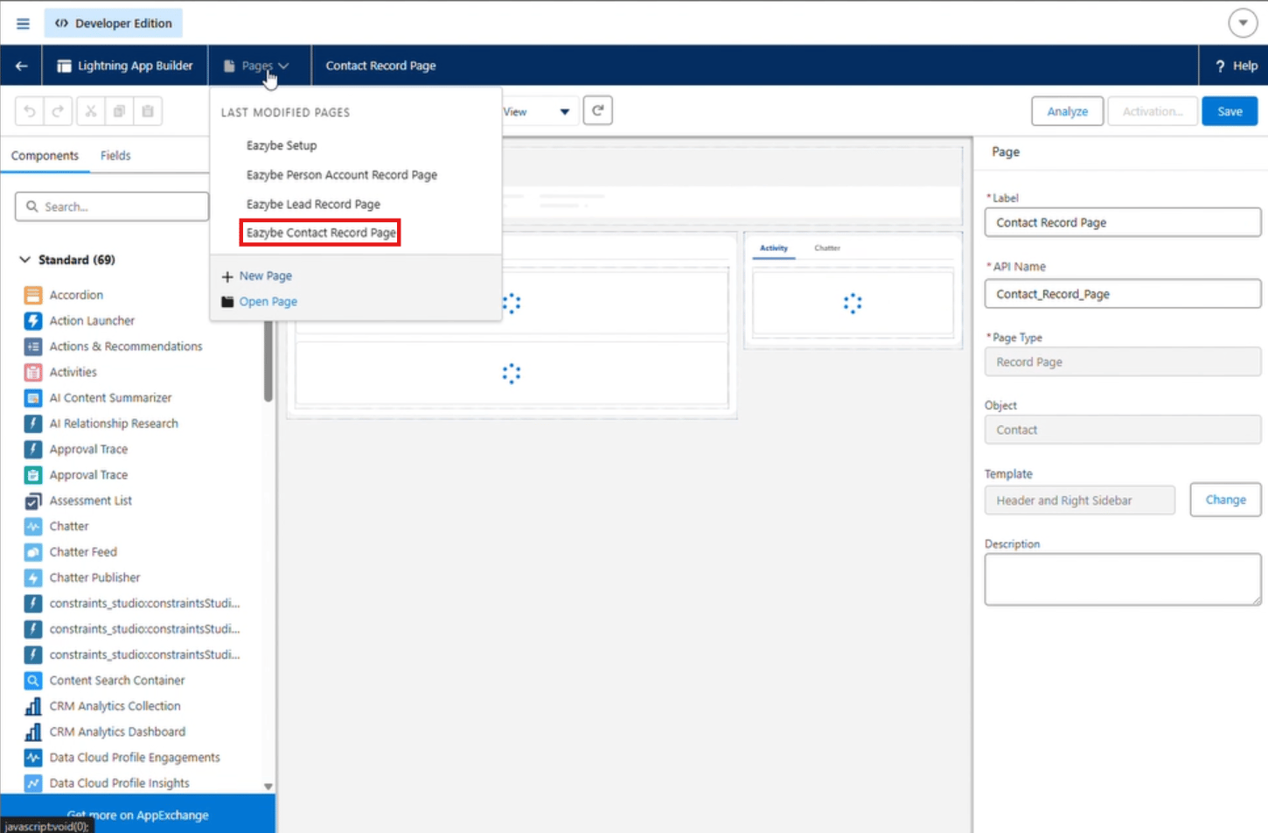The width and height of the screenshot is (1268, 833).
Task: Select the Chatter component icon
Action: [33, 526]
